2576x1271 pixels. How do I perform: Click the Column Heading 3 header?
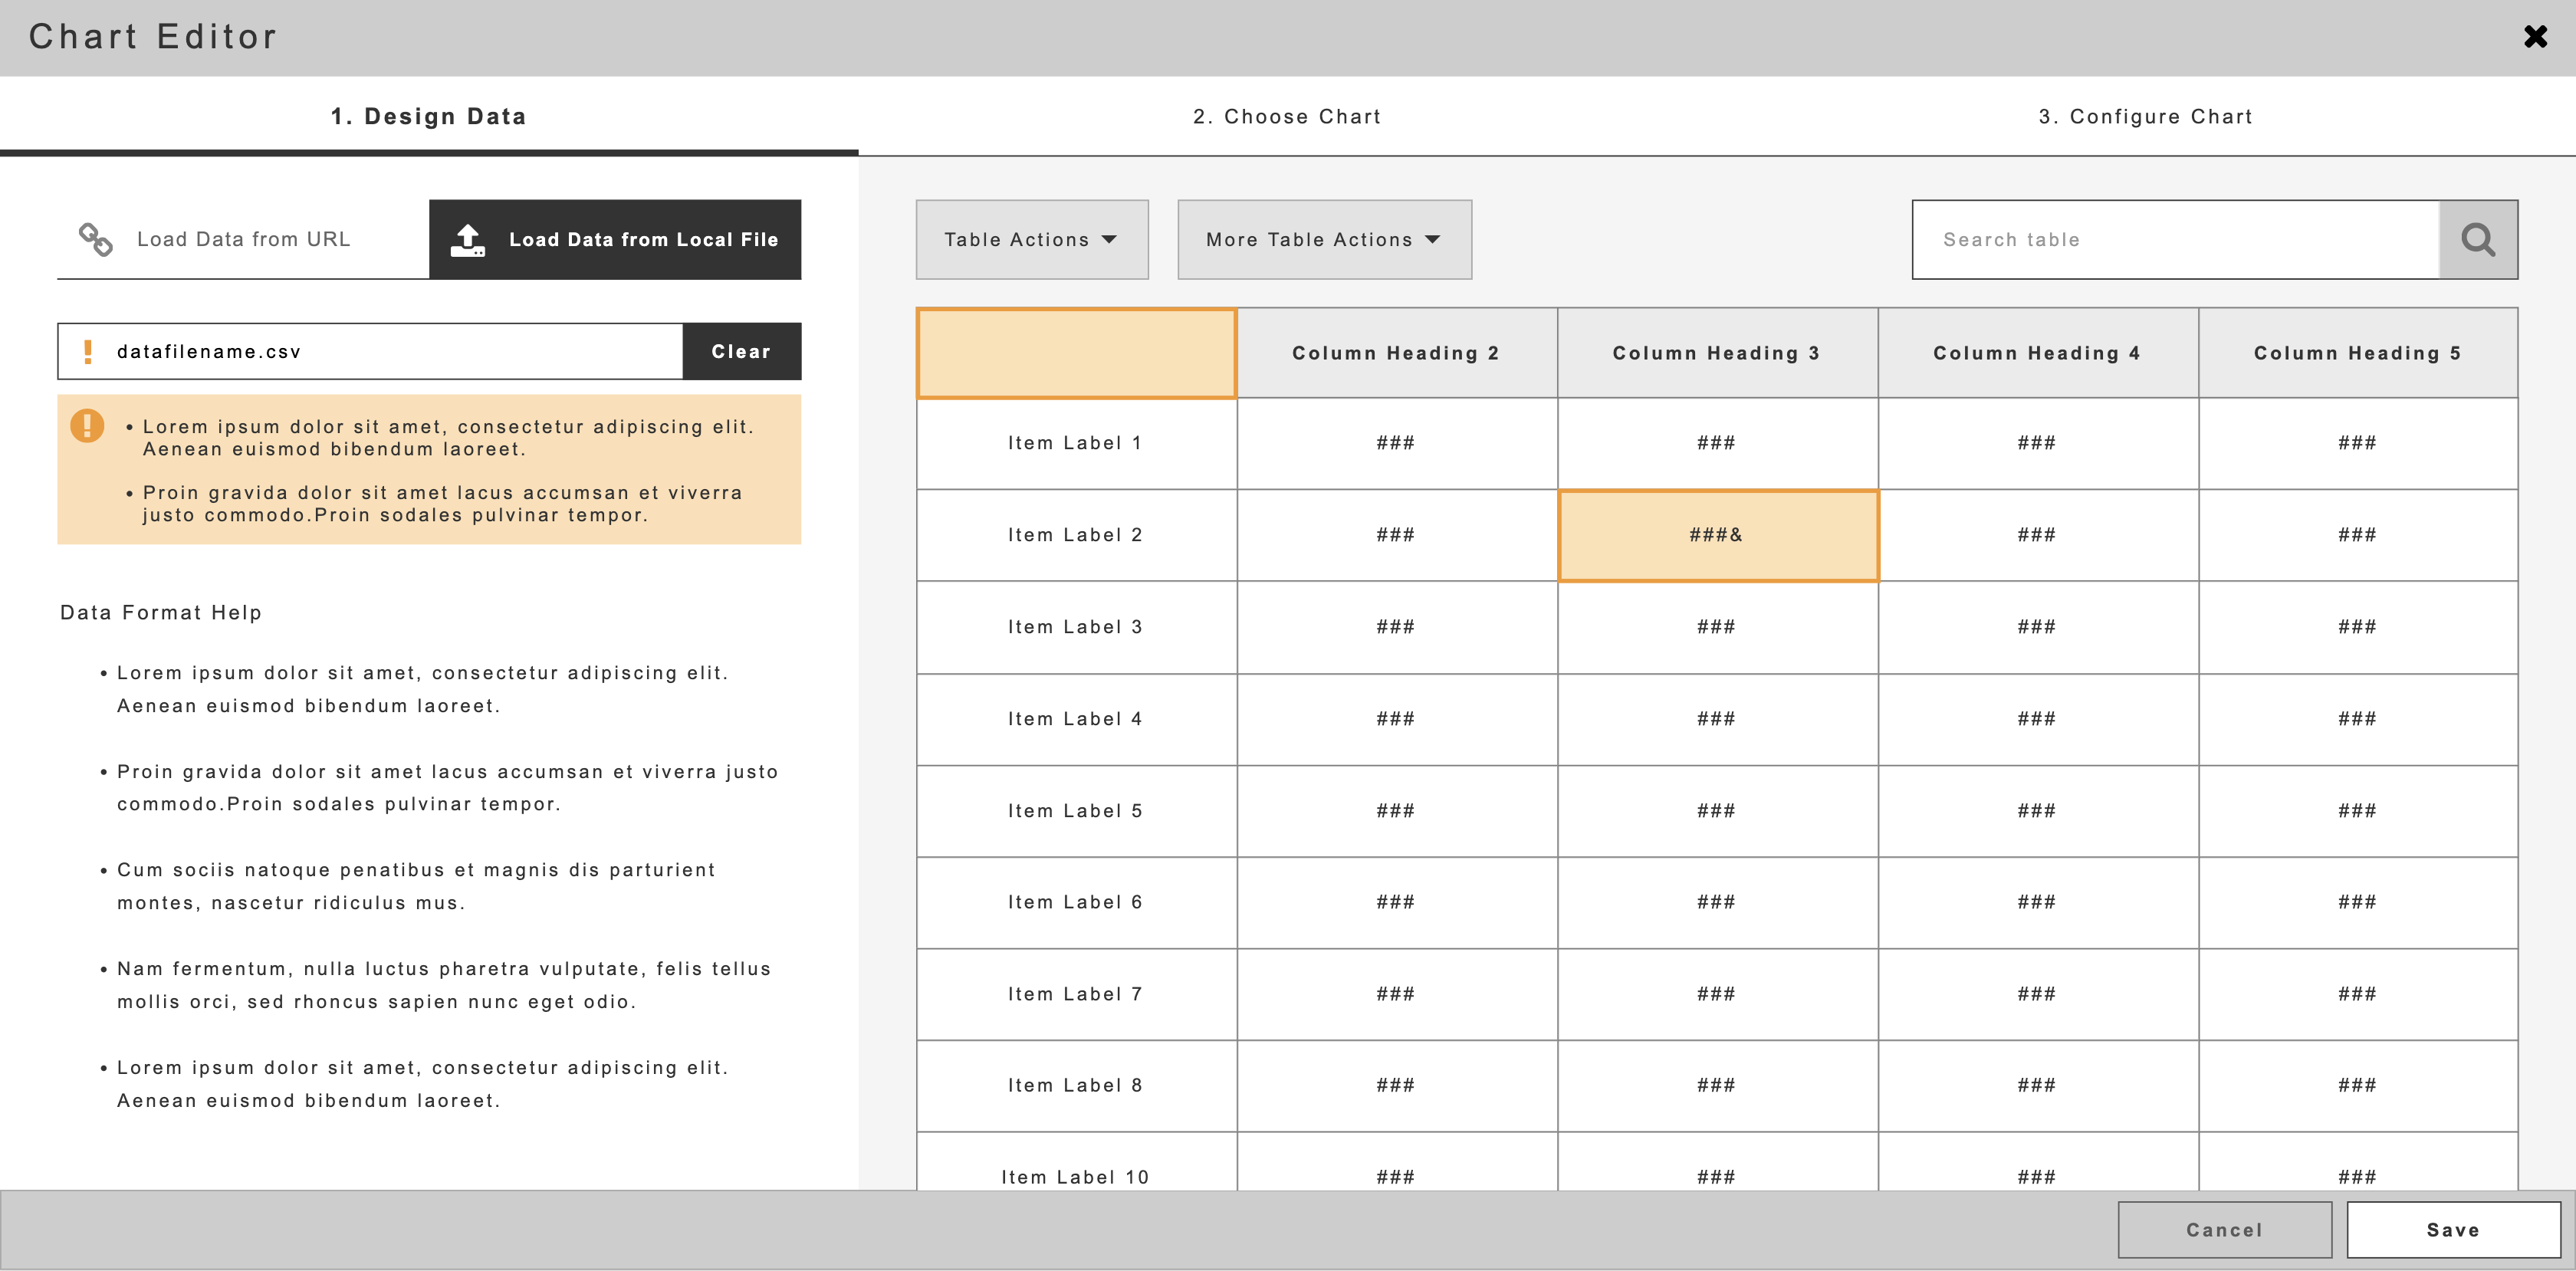[x=1717, y=353]
